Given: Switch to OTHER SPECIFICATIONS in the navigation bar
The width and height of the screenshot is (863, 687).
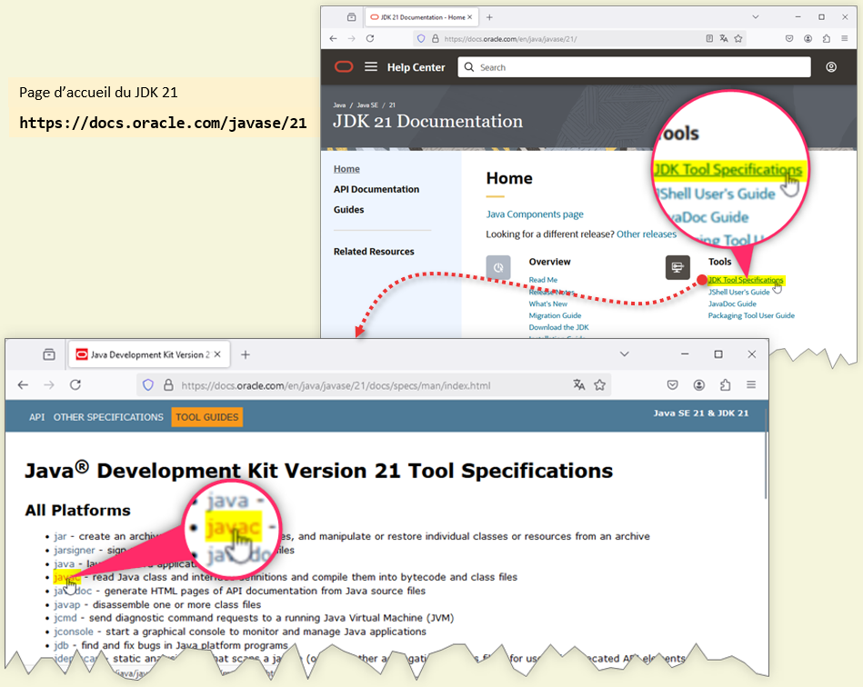Looking at the screenshot, I should (108, 417).
